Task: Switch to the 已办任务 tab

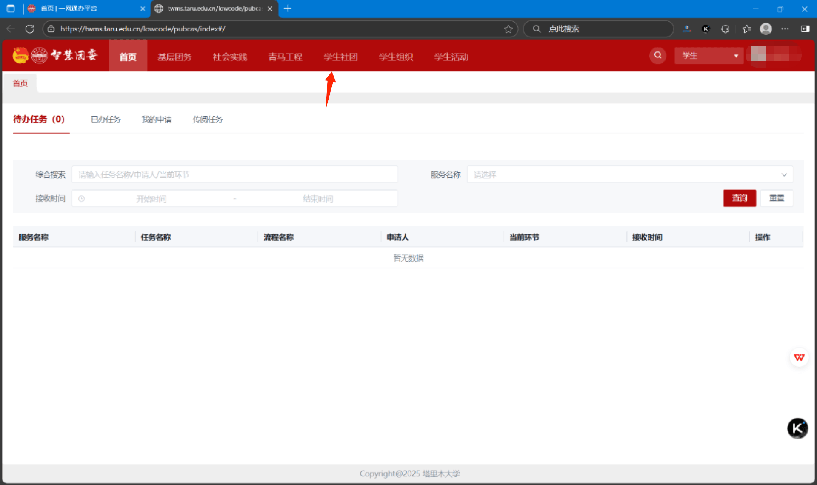Action: (x=106, y=120)
